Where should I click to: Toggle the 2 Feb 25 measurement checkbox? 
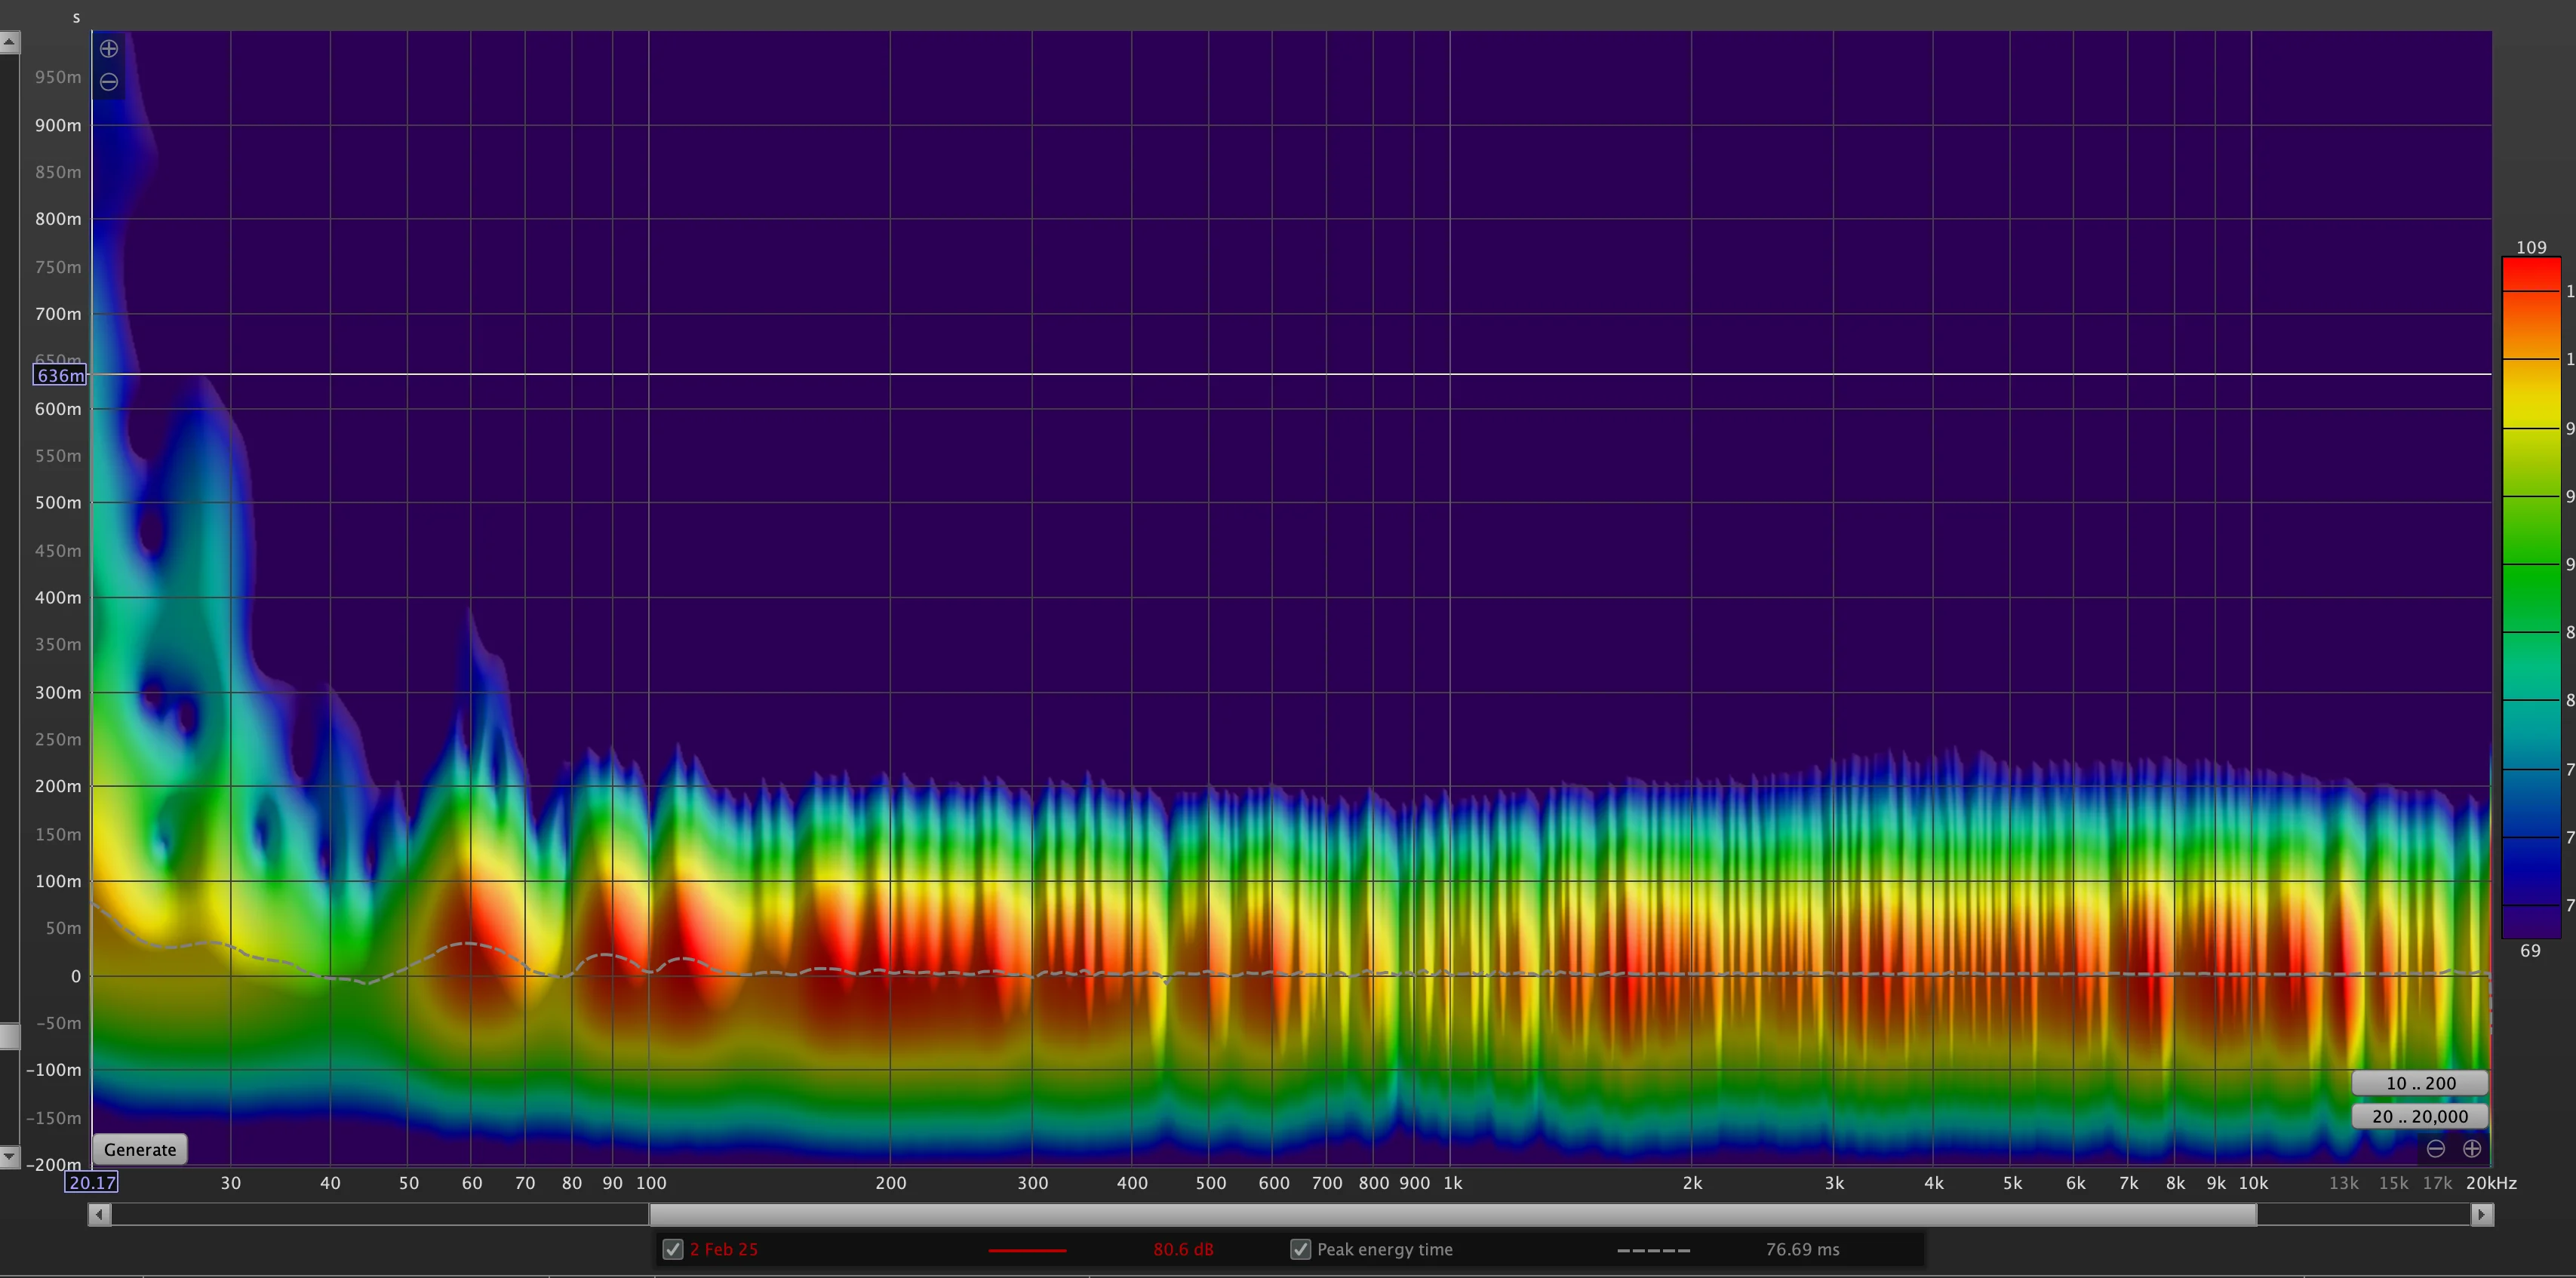click(x=673, y=1249)
